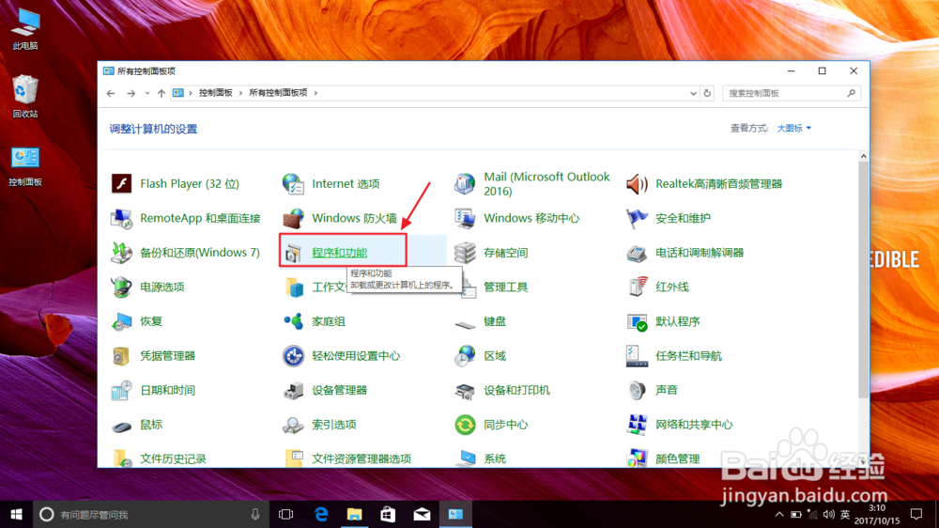Click the 文件资源管理器选项 link
The image size is (939, 528).
click(x=362, y=459)
